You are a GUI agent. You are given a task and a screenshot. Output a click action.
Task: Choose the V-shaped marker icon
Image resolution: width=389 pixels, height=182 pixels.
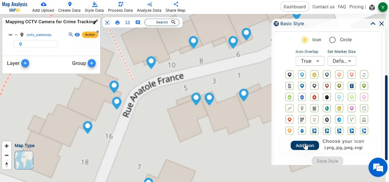(x=352, y=120)
